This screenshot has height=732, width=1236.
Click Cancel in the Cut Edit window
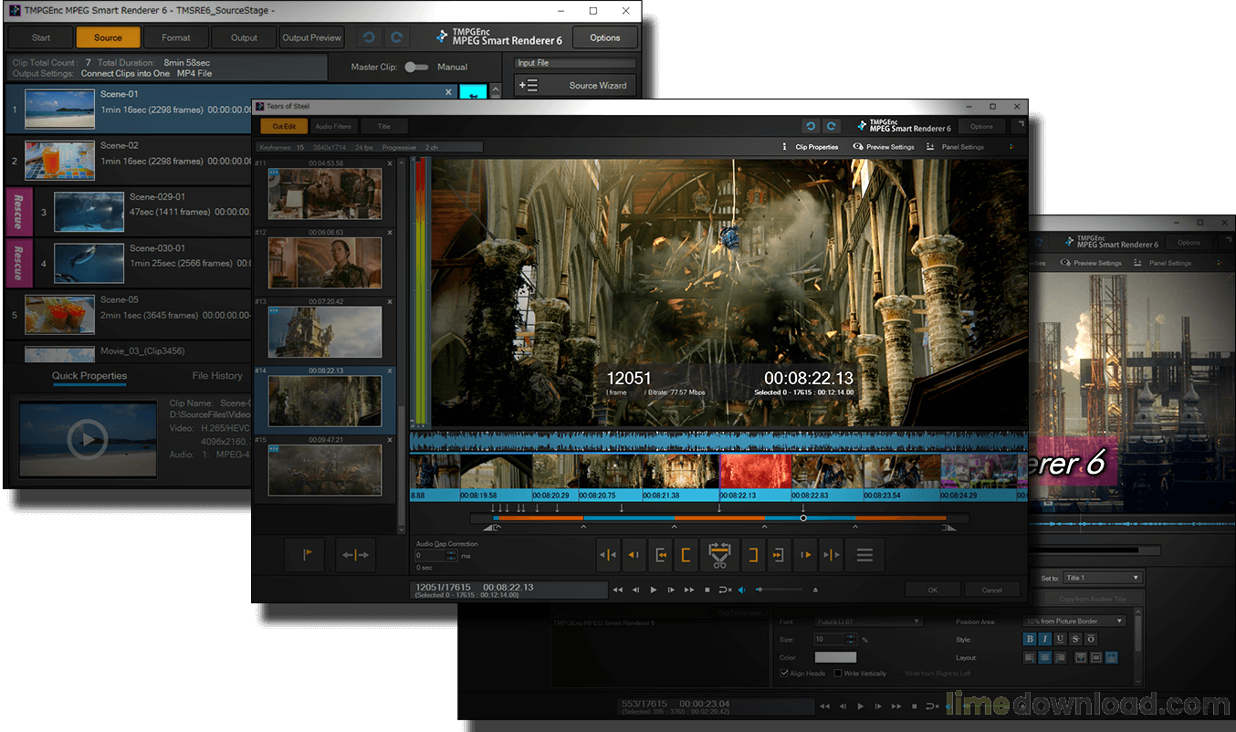point(992,590)
